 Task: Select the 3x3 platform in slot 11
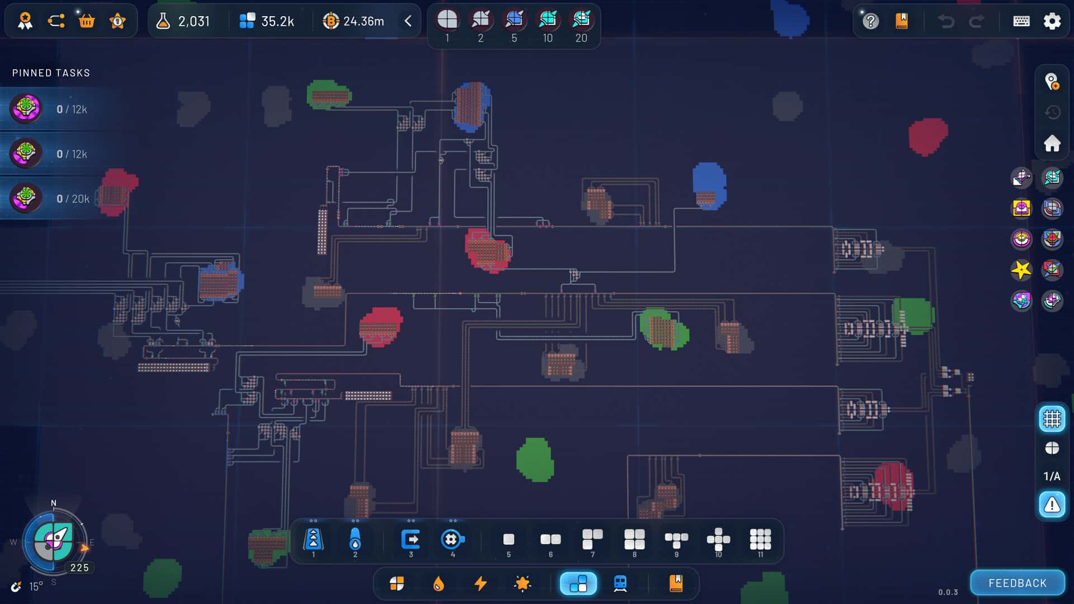(760, 540)
